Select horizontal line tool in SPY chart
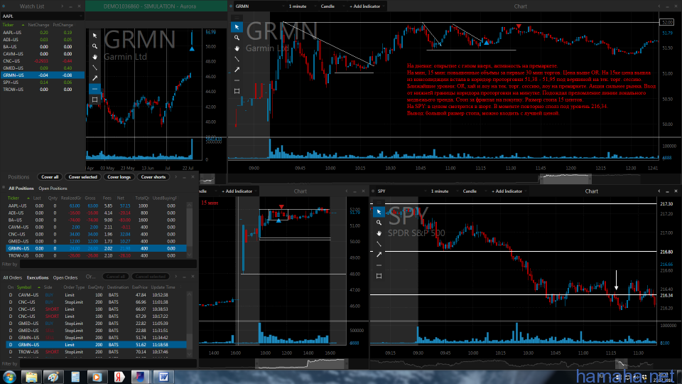 (379, 265)
